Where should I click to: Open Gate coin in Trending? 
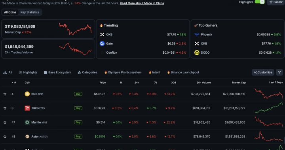(x=109, y=43)
